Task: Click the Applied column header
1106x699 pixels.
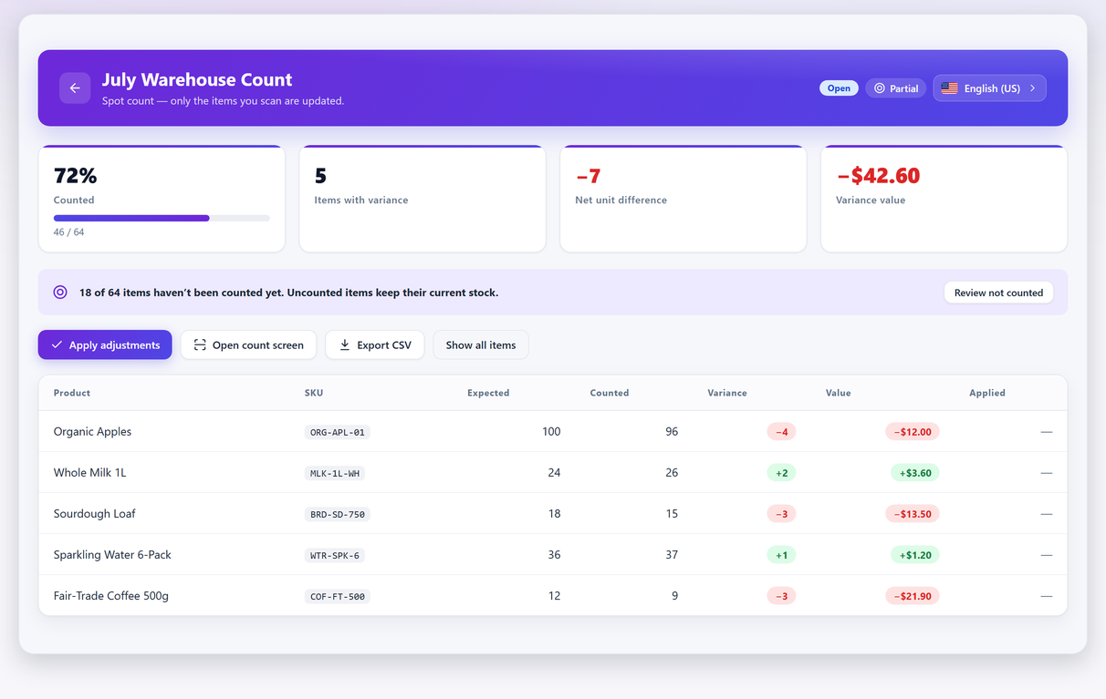Action: point(987,393)
